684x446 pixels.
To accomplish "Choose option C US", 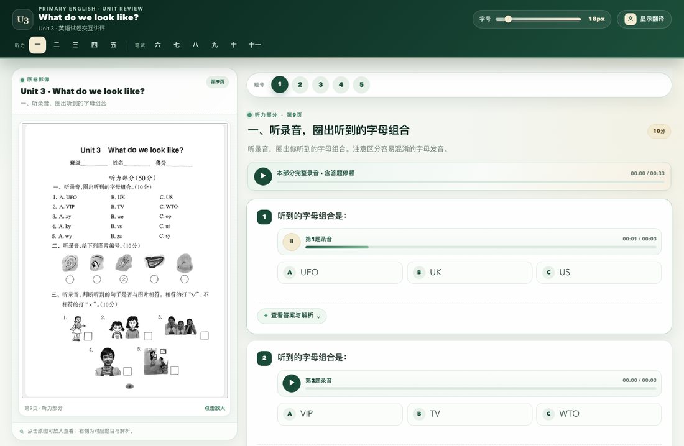I will [x=598, y=273].
